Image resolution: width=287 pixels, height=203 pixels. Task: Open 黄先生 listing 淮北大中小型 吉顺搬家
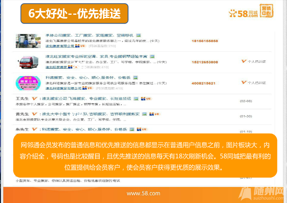coord(91,114)
